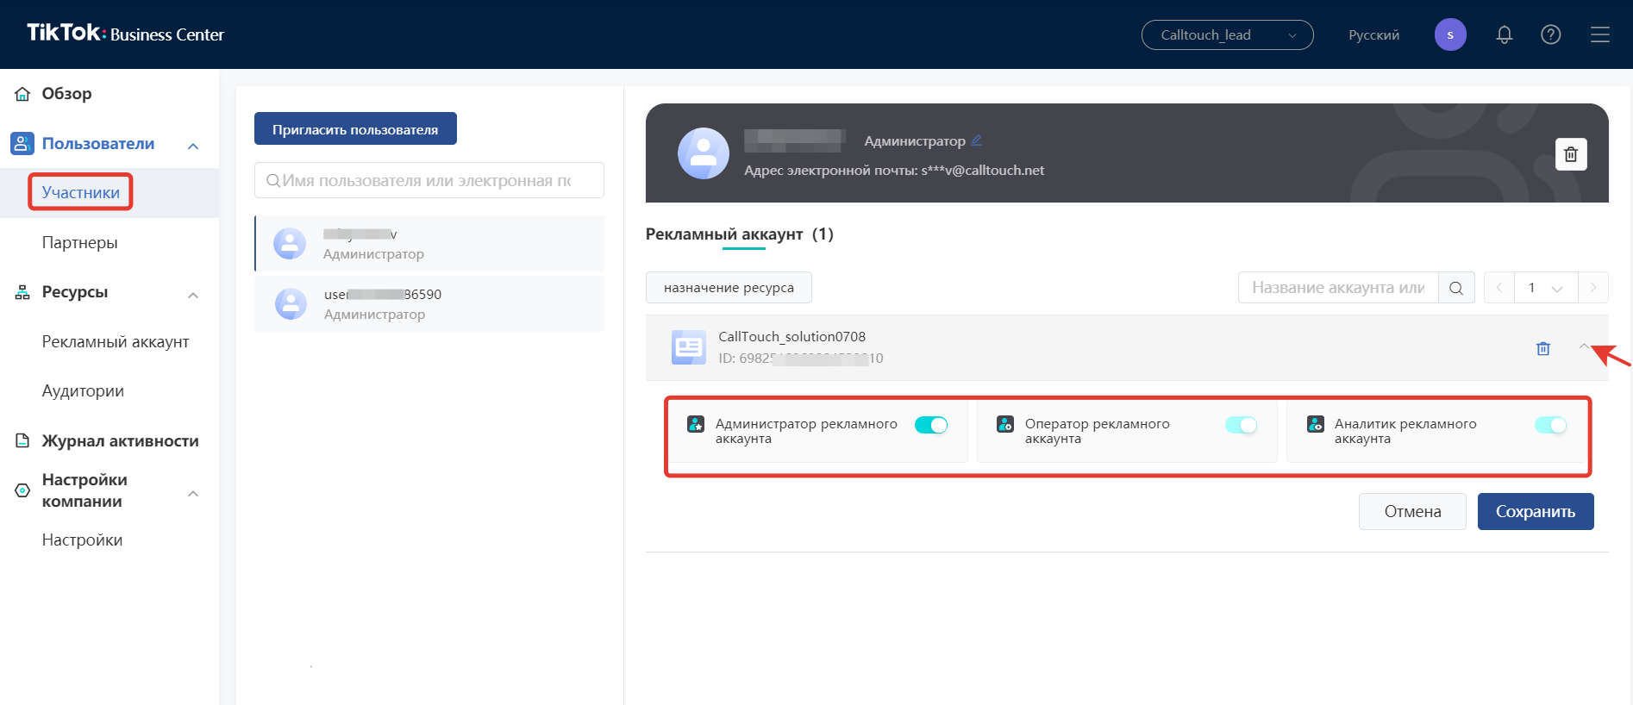Toggle Оператор рекламного аккаунта switch
1633x705 pixels.
point(1242,425)
